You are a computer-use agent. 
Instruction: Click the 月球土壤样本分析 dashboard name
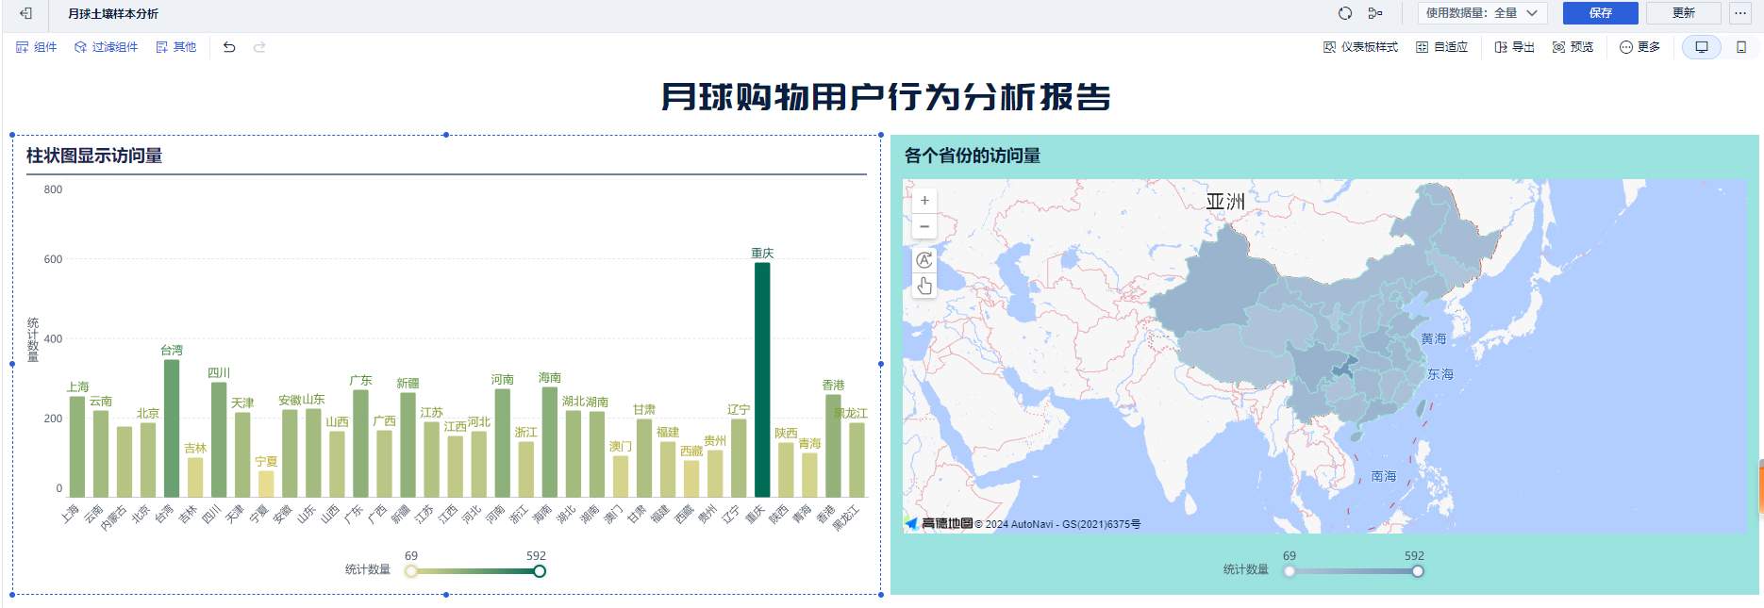click(113, 13)
